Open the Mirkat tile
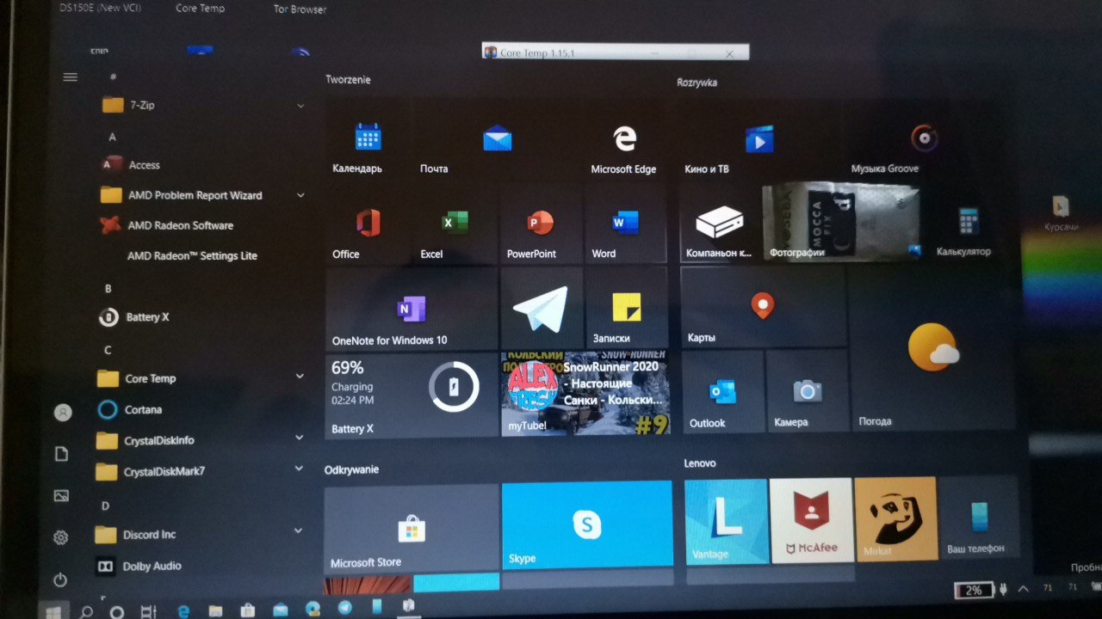The height and width of the screenshot is (619, 1102). click(x=895, y=519)
